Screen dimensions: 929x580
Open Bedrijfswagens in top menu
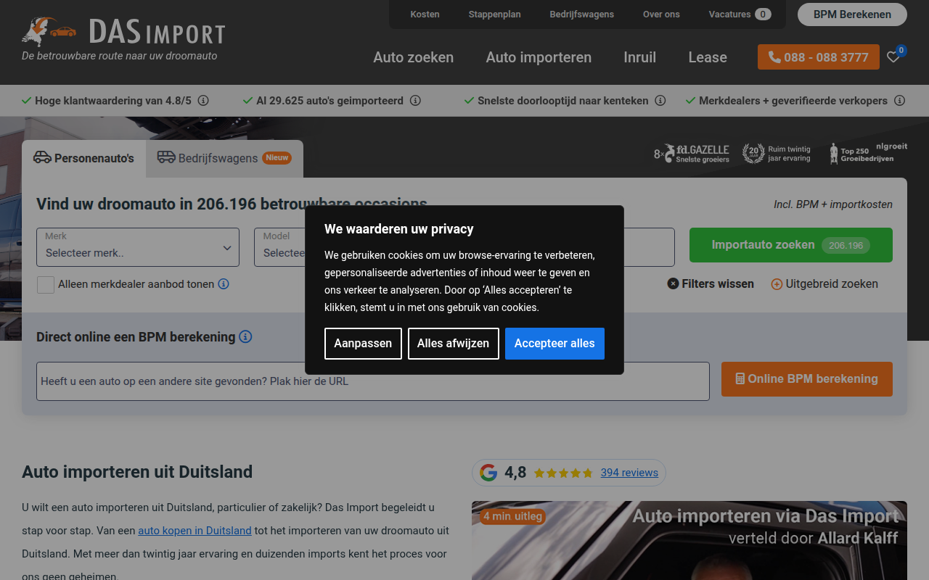click(581, 14)
